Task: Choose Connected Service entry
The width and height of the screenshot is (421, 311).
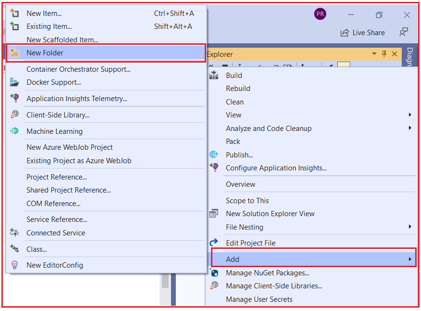Action: tap(106, 233)
